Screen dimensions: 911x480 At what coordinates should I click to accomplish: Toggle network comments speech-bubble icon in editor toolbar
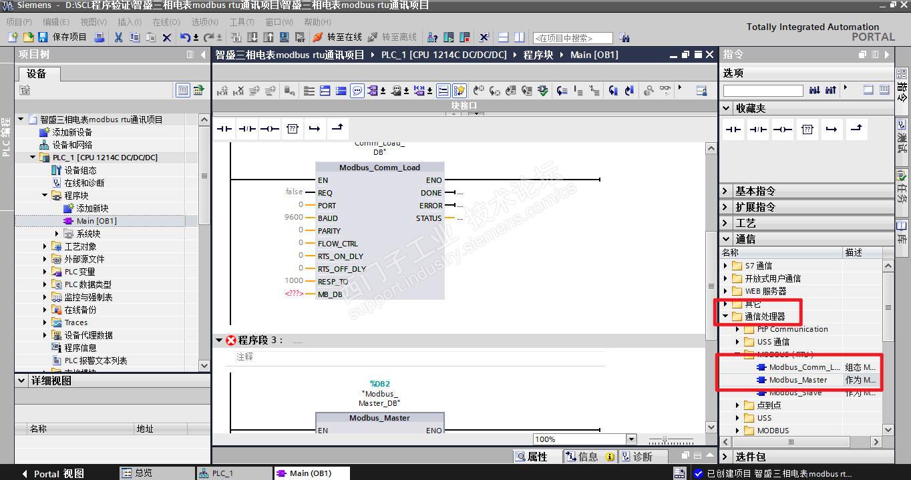(357, 91)
